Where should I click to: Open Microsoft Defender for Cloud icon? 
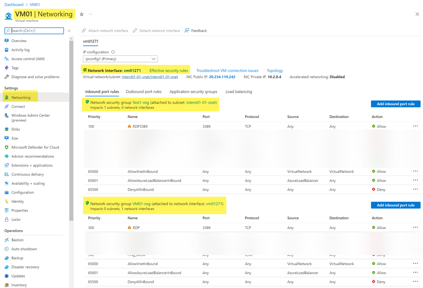7,147
